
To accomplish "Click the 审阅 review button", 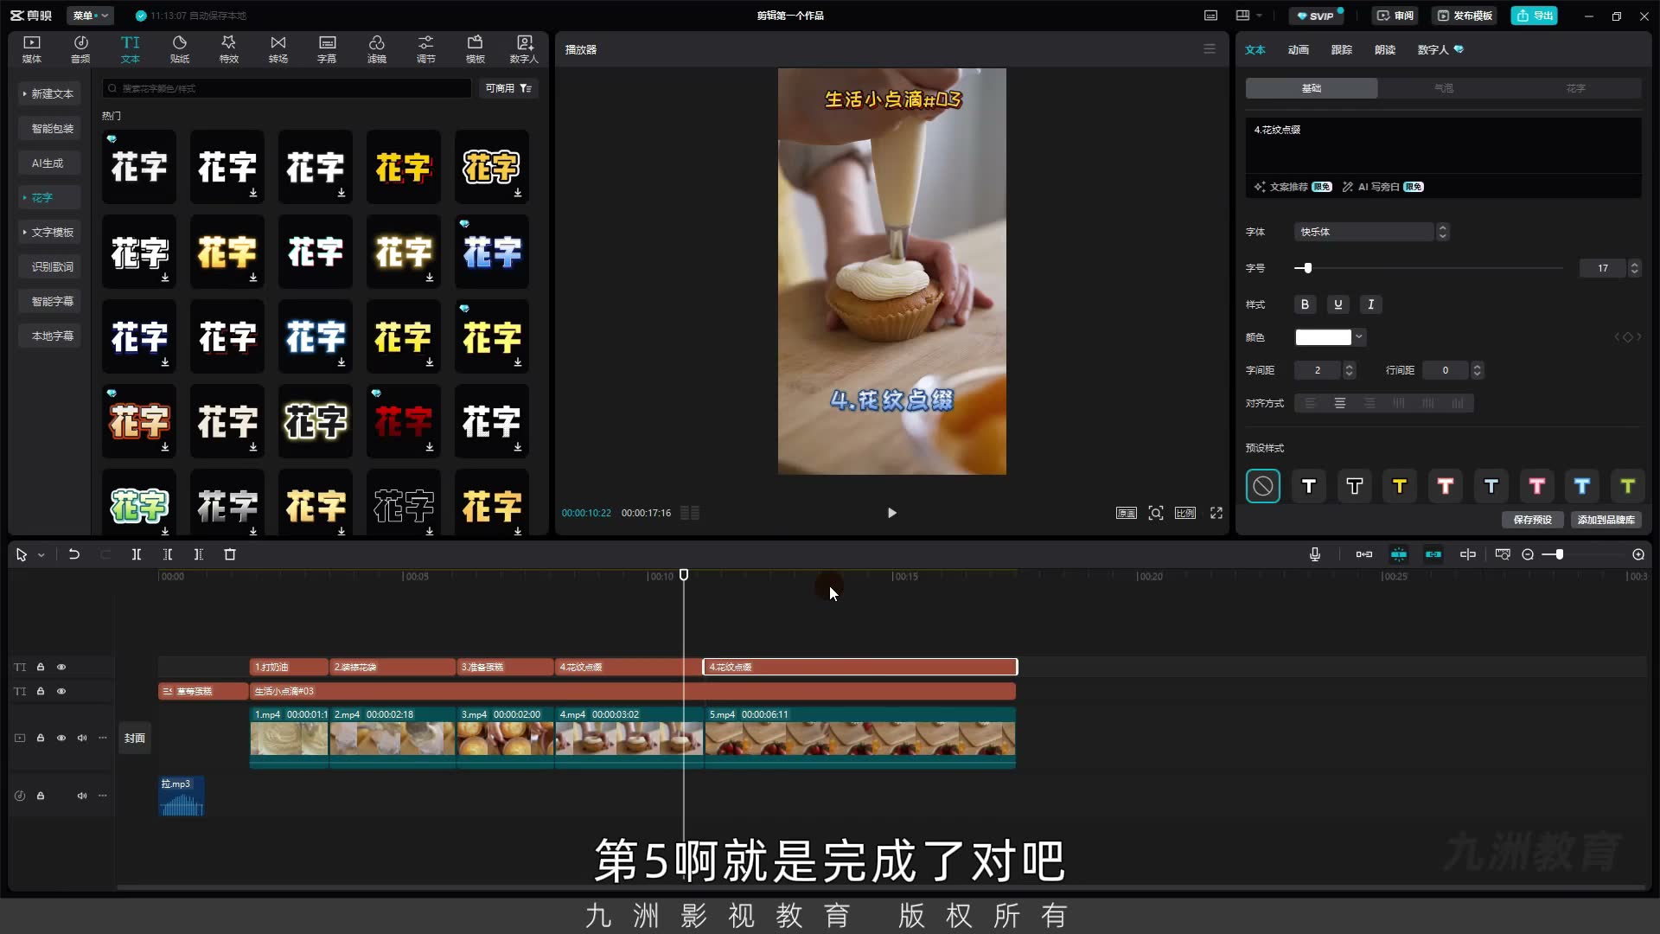I will coord(1395,16).
